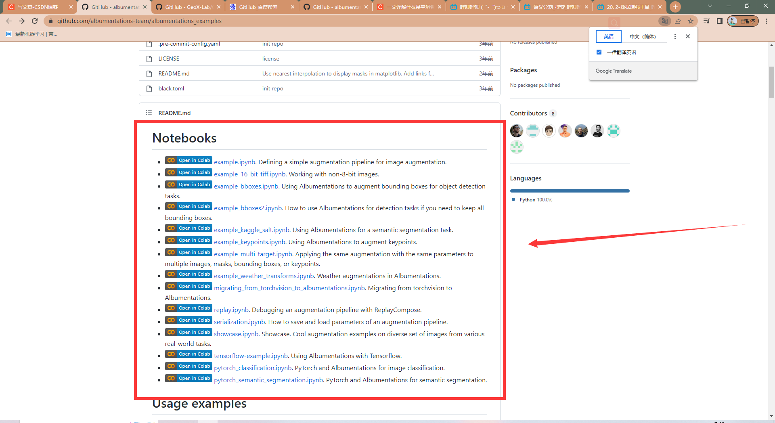Open the LICENSE file
Image resolution: width=775 pixels, height=423 pixels.
169,59
